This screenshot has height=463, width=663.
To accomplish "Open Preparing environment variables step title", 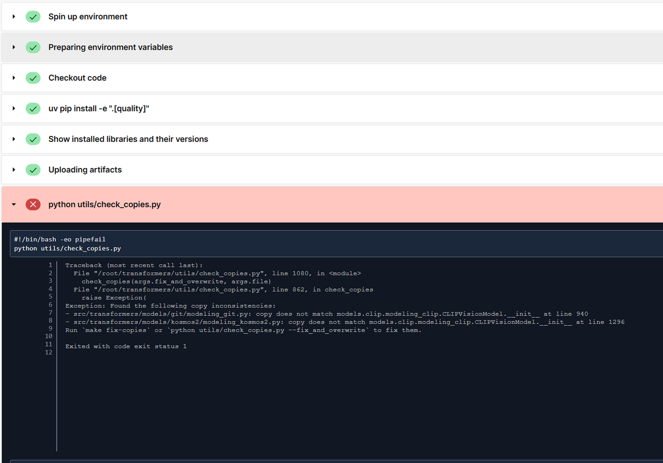I will tap(110, 48).
